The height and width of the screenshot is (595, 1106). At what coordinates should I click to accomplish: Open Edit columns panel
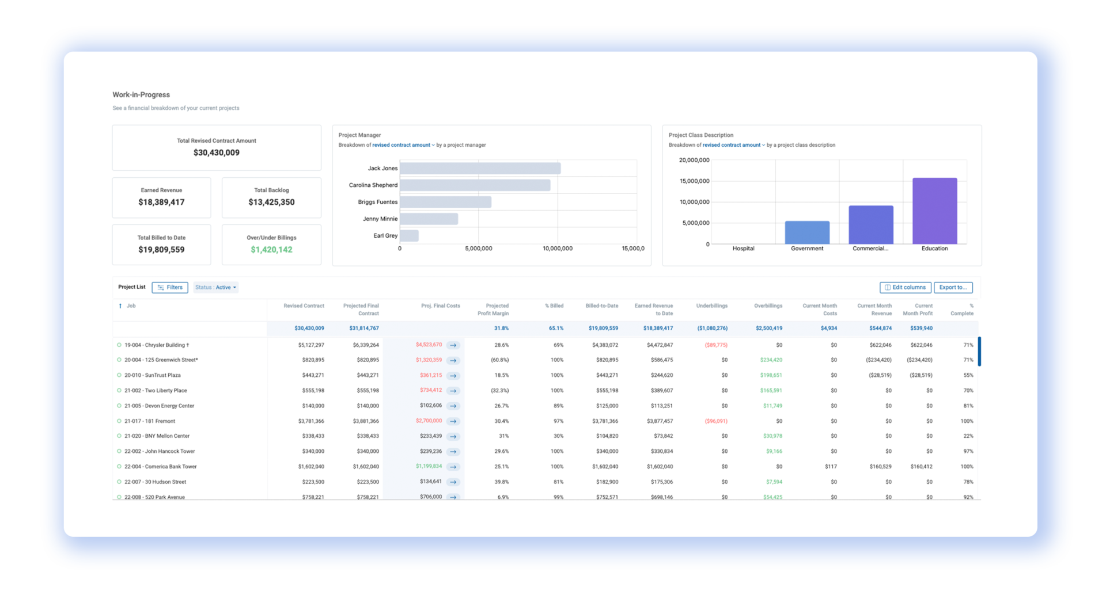pos(905,288)
